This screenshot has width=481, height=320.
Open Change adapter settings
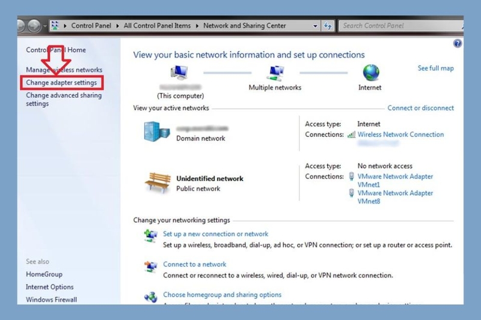(61, 83)
